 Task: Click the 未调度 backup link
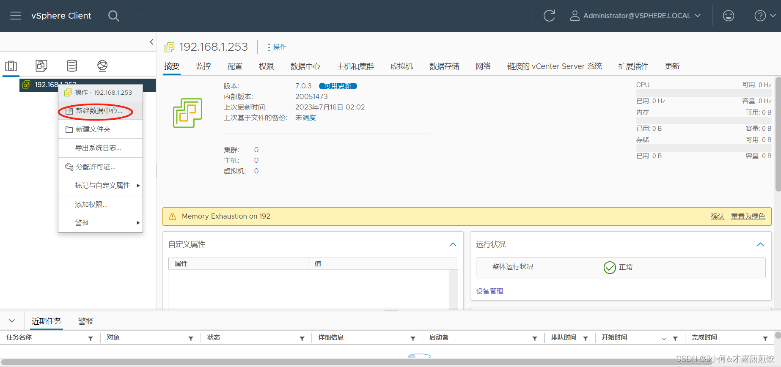(x=305, y=118)
